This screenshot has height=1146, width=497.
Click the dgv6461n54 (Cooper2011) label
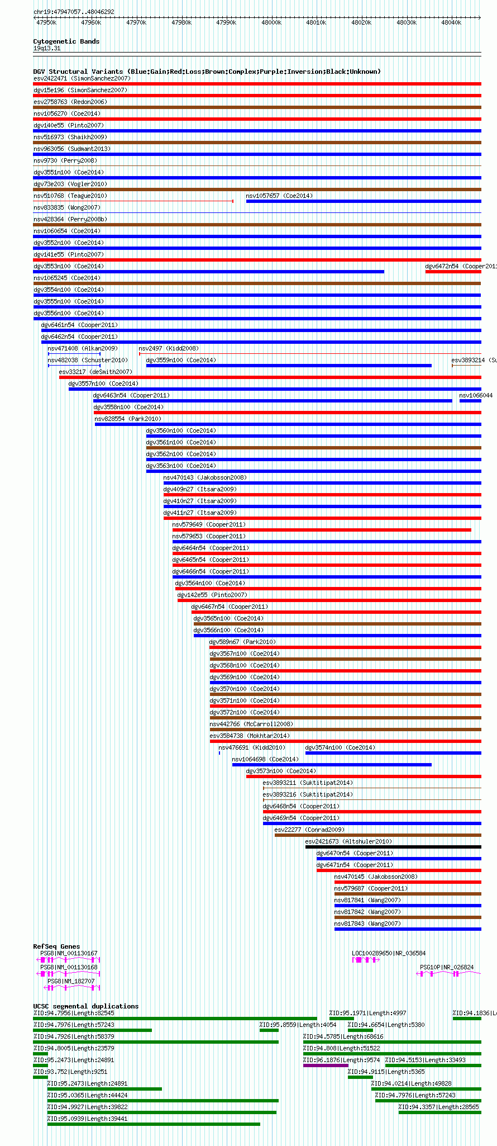point(79,325)
